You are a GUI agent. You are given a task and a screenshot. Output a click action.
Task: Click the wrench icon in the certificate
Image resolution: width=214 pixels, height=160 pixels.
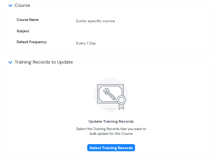pos(108,93)
